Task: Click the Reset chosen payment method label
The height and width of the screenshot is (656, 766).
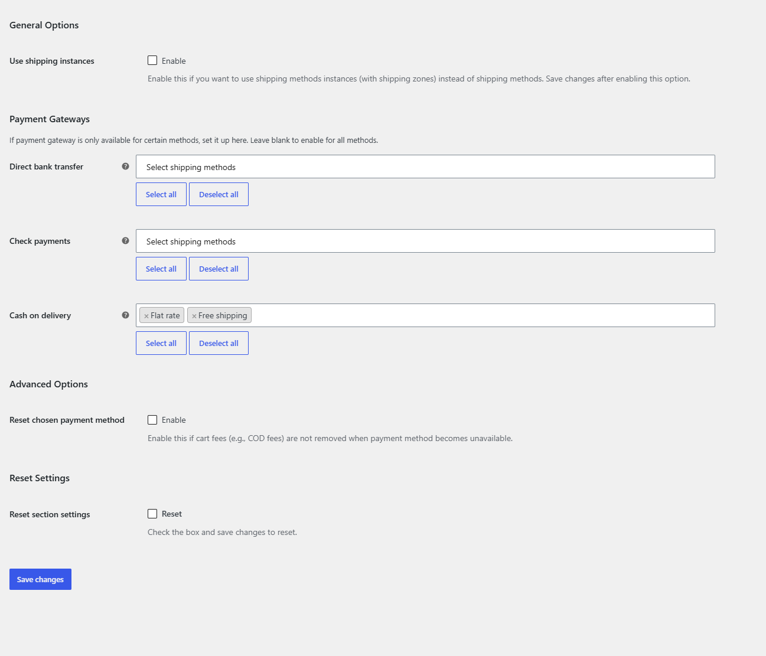Action: [67, 420]
